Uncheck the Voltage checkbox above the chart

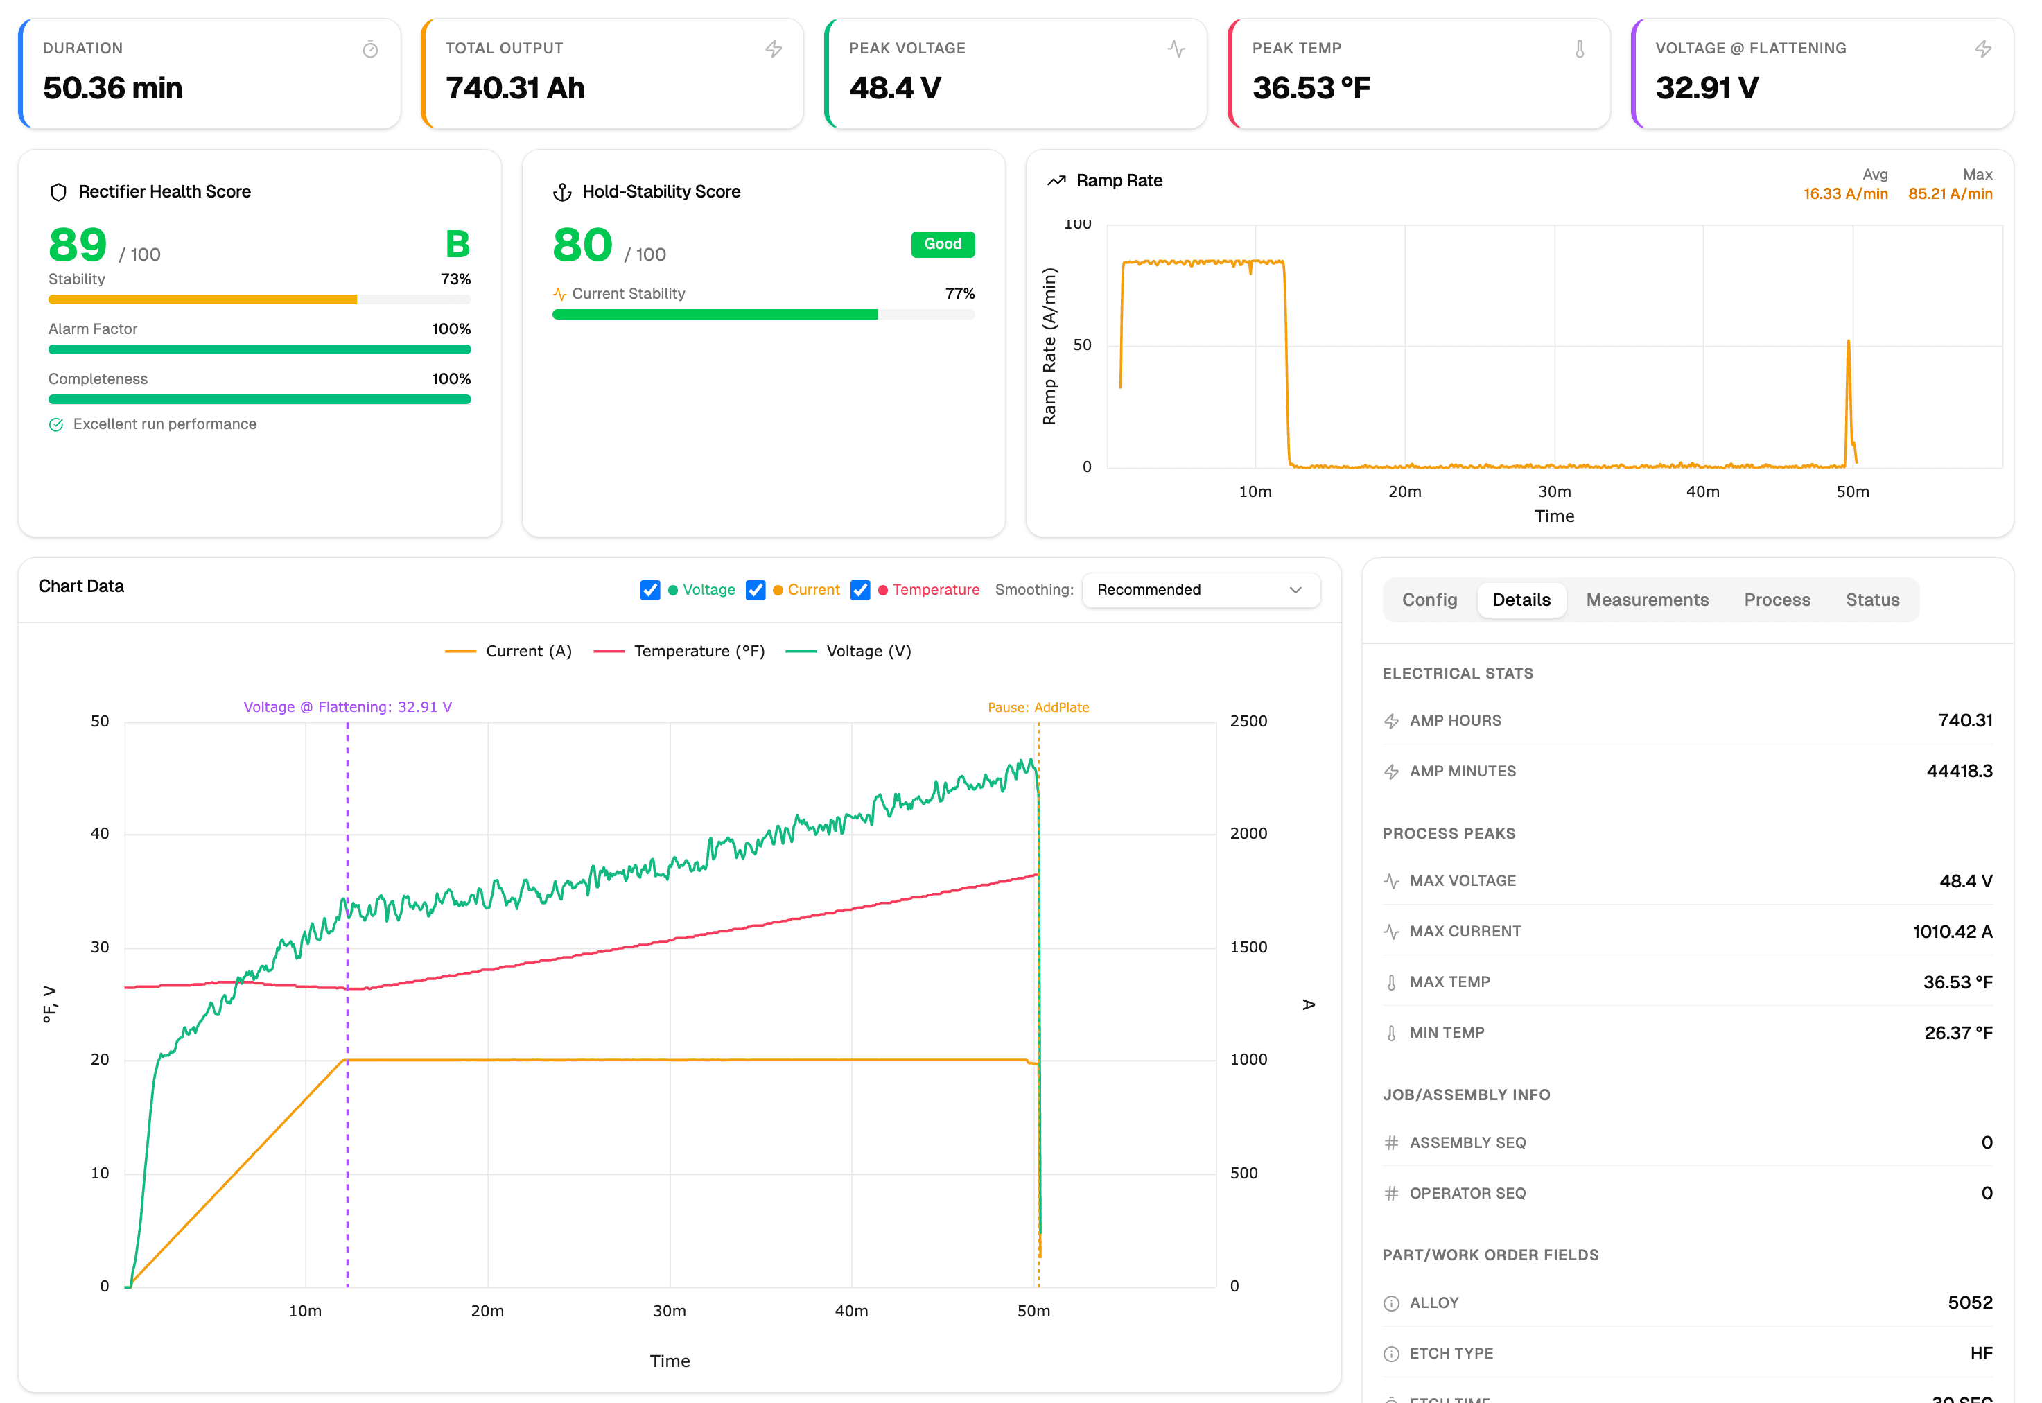(650, 590)
